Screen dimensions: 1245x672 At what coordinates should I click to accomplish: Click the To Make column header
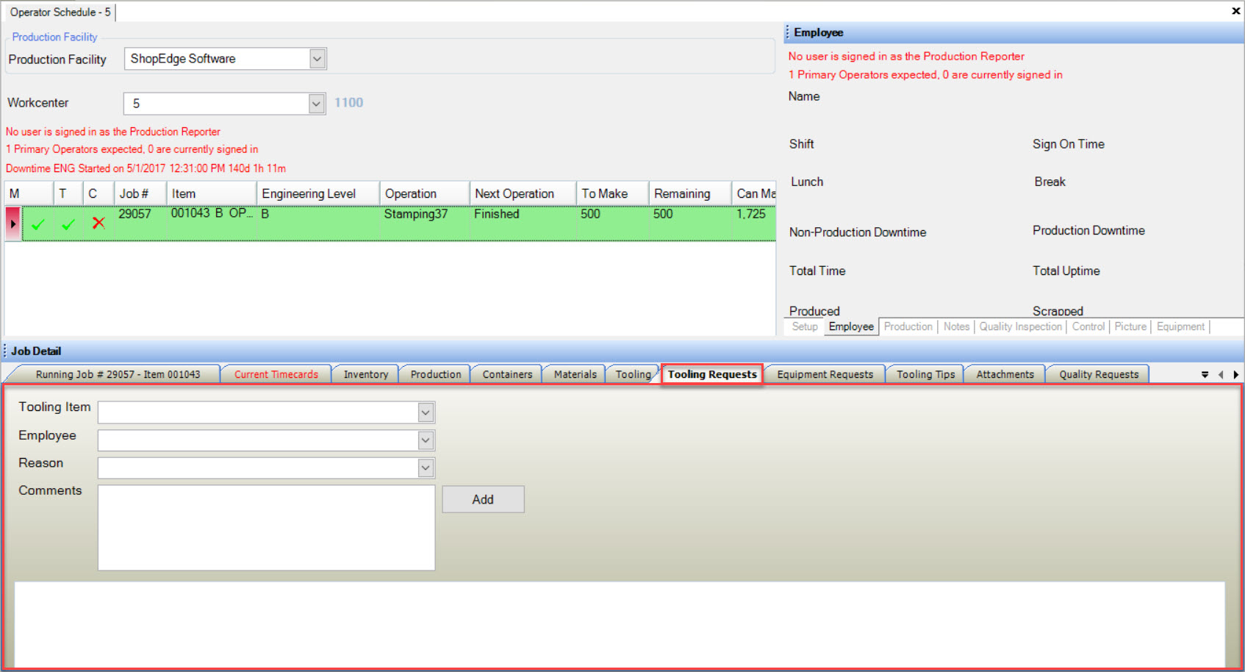[612, 193]
